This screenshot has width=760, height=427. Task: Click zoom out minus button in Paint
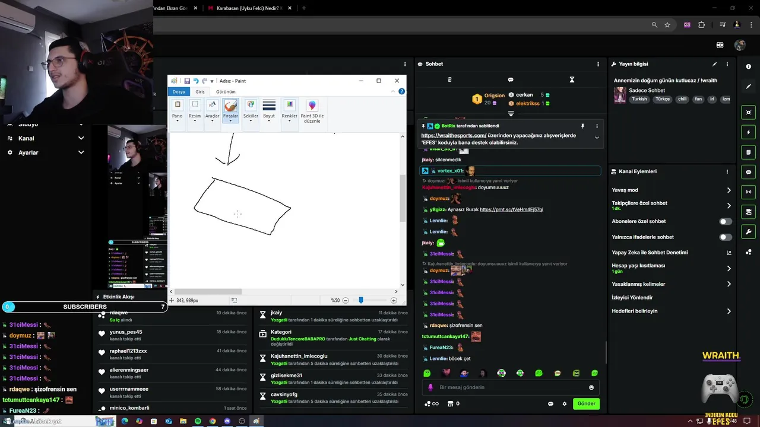[346, 301]
